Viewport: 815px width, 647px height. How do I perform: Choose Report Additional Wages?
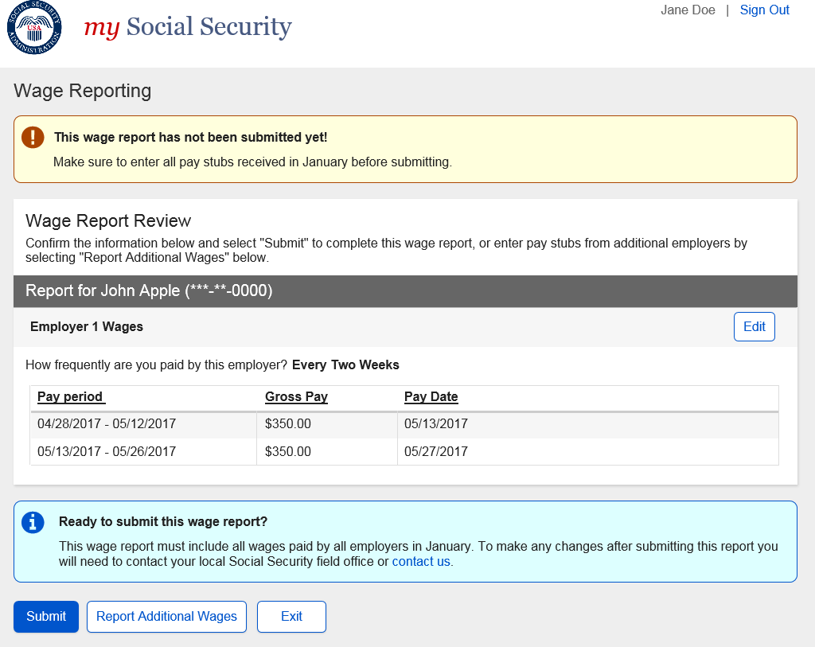(166, 616)
